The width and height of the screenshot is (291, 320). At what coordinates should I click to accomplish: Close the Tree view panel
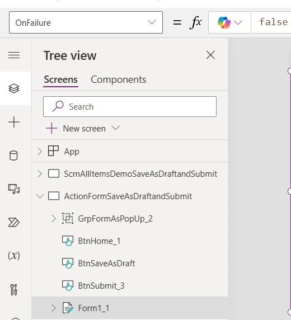210,55
